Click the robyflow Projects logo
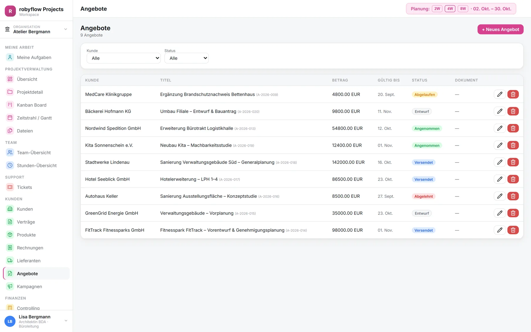The width and height of the screenshot is (531, 332). pos(10,11)
